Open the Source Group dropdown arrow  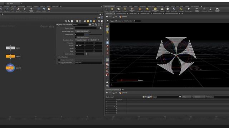pos(98,28)
